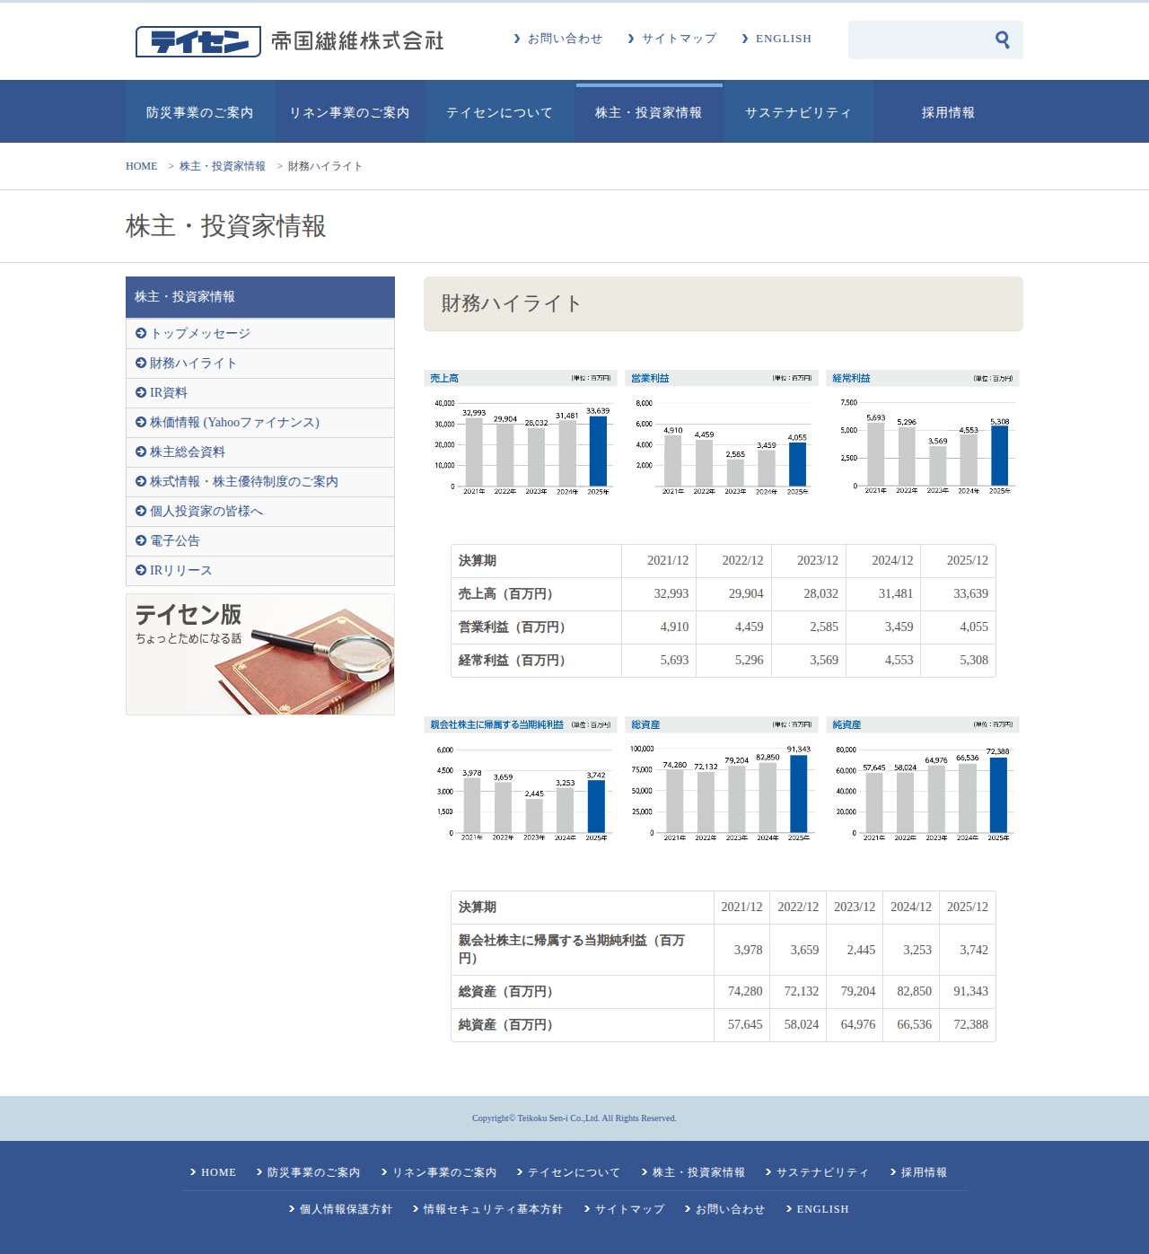Click footer 採用情報 link
The width and height of the screenshot is (1149, 1254).
918,1172
